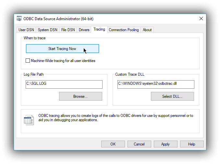Show the About tab
The height and width of the screenshot is (164, 220).
147,30
